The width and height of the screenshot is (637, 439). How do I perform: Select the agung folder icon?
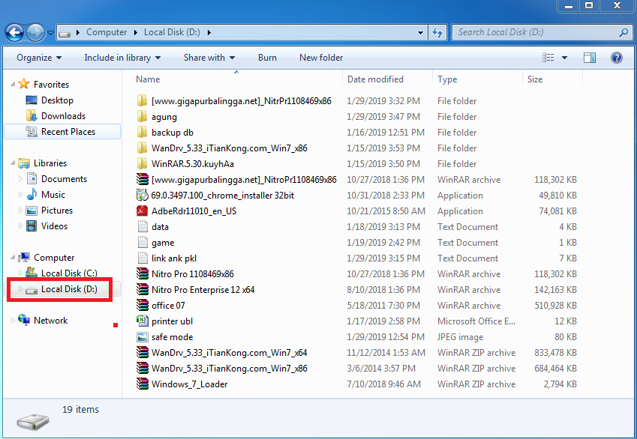point(143,117)
